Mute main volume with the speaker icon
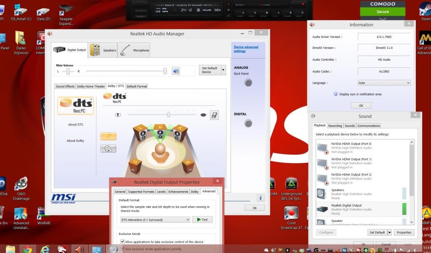This screenshot has width=431, height=253. click(x=176, y=71)
